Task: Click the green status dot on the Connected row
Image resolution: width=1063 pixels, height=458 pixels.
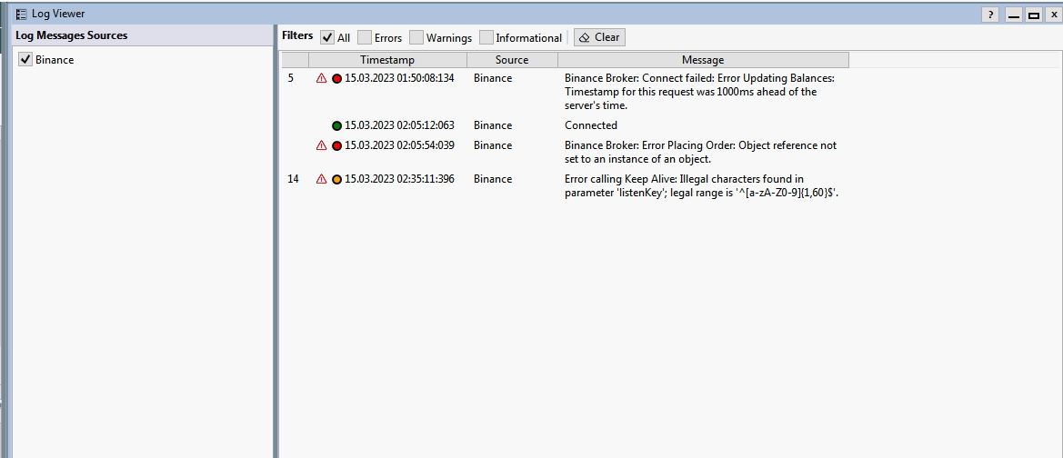Action: tap(337, 126)
